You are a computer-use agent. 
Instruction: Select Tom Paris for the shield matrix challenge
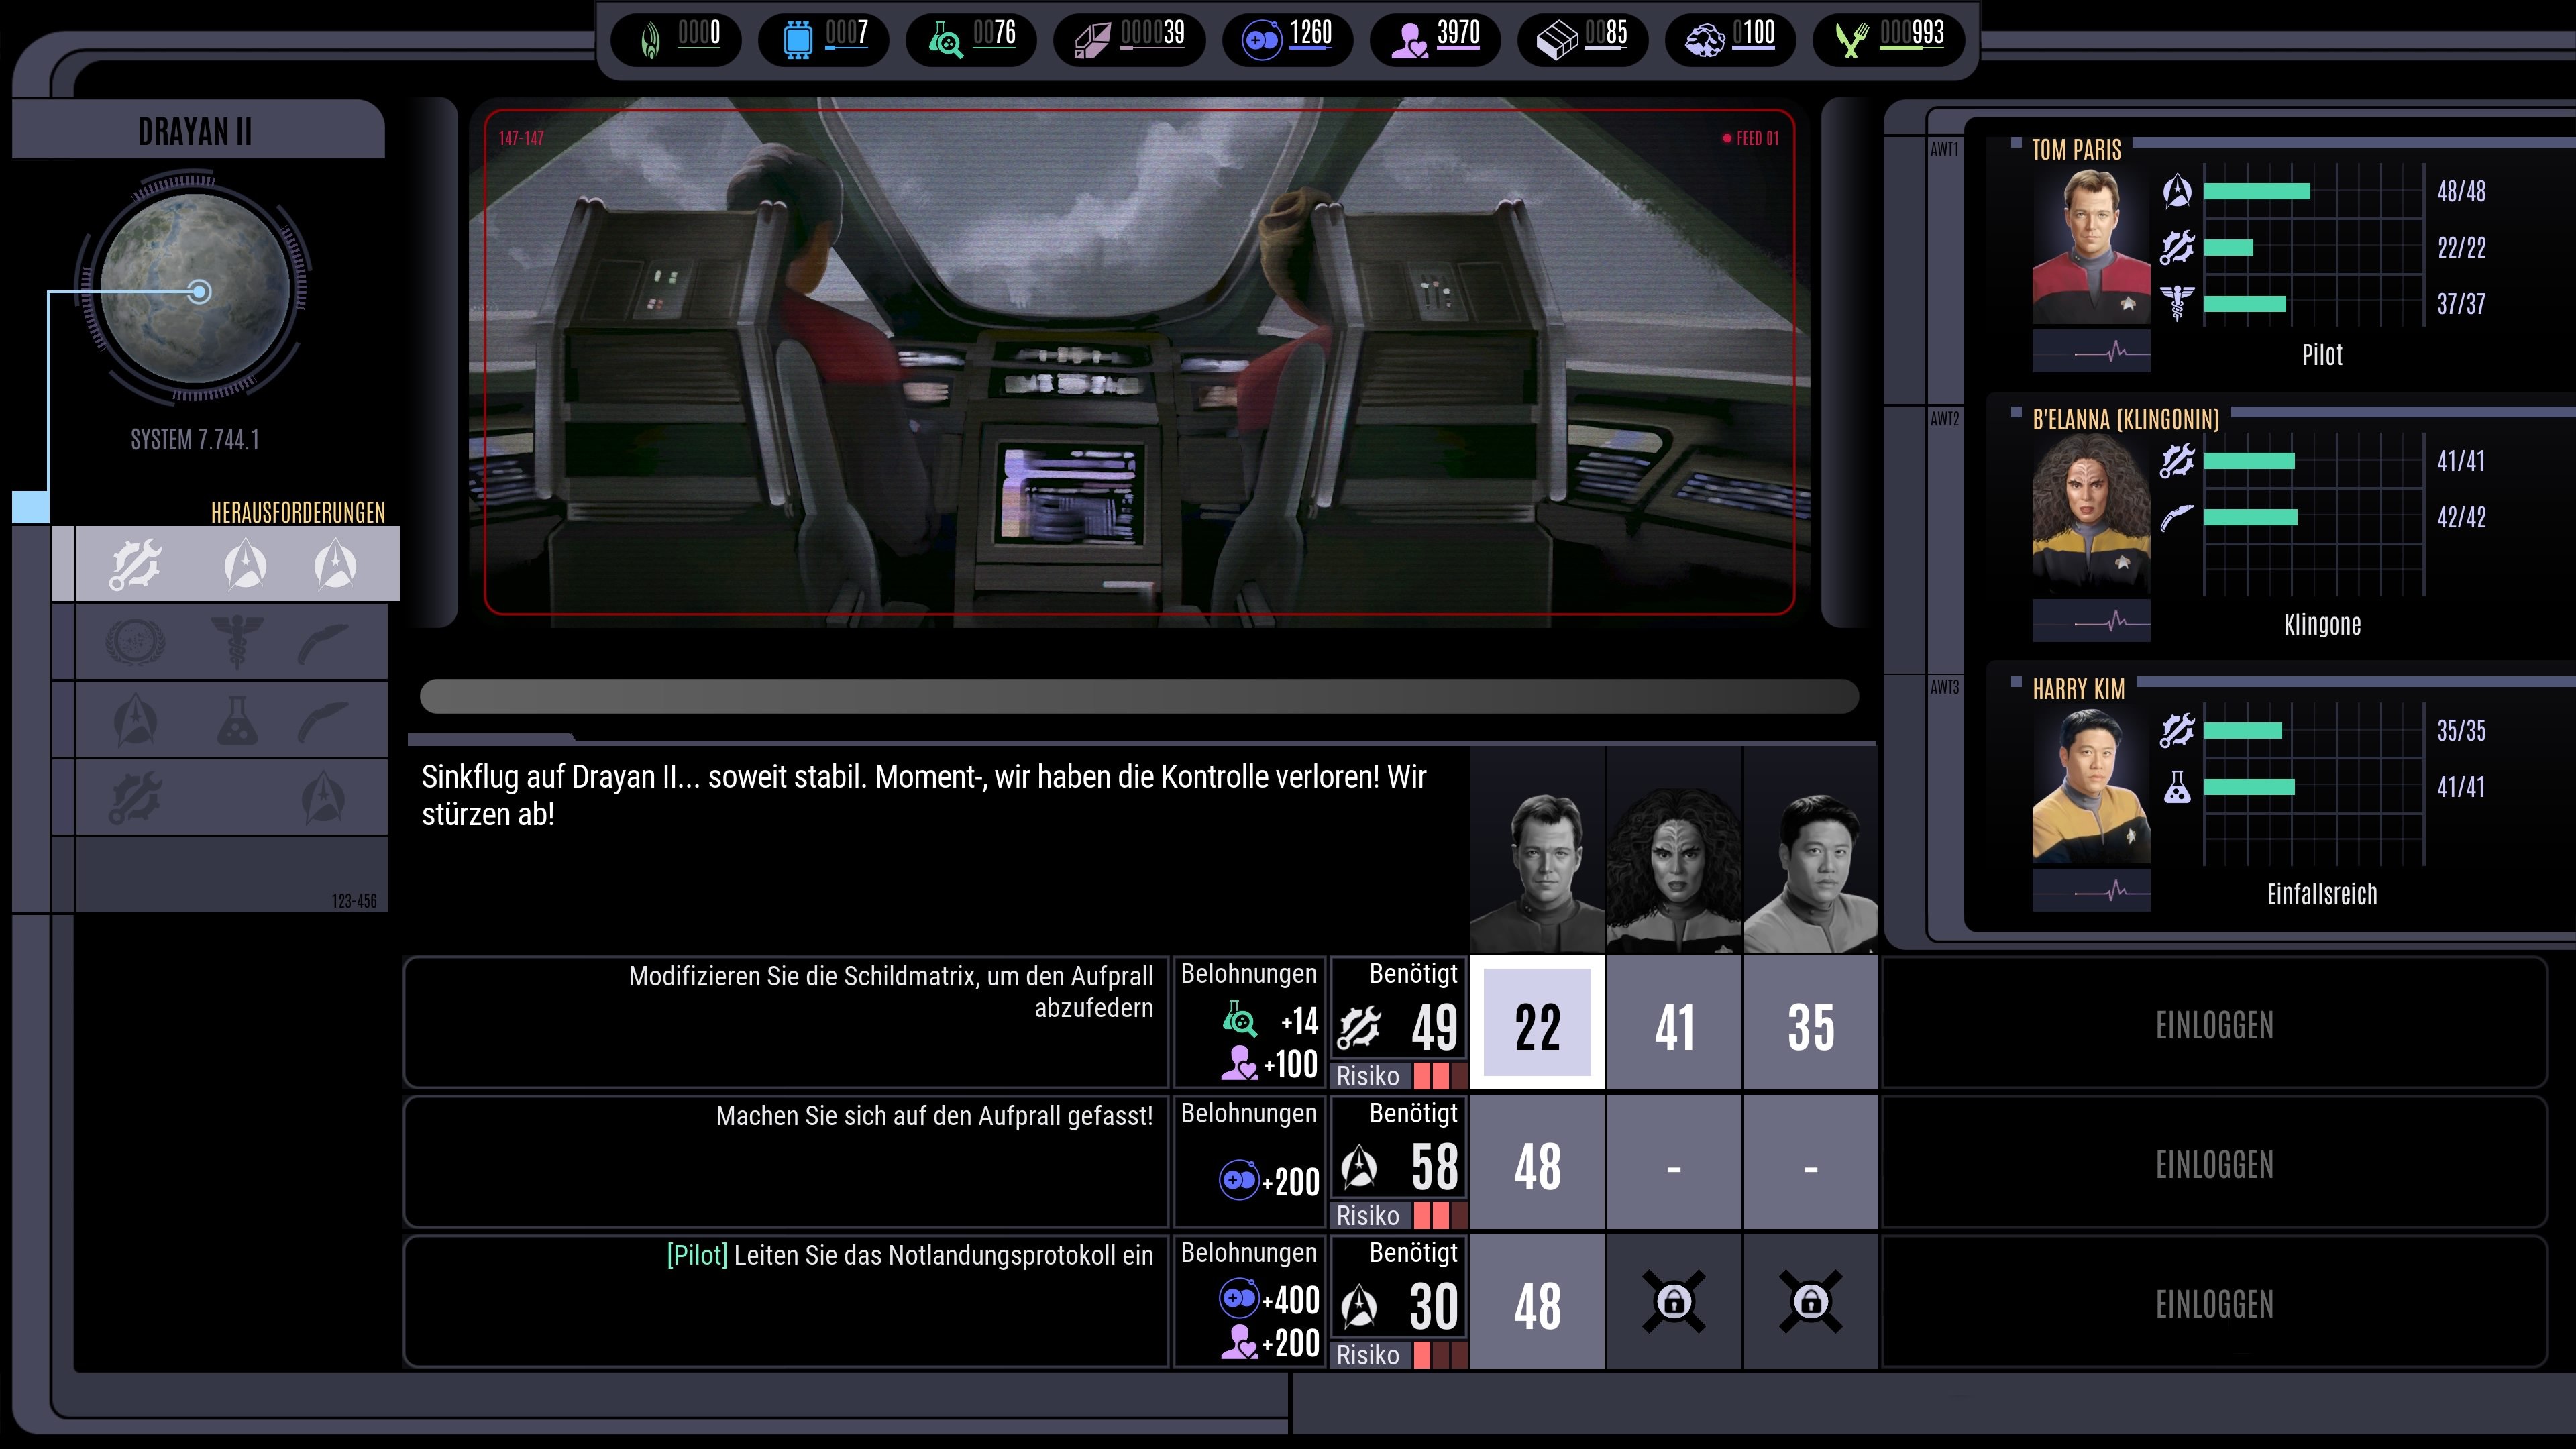click(x=1537, y=1023)
